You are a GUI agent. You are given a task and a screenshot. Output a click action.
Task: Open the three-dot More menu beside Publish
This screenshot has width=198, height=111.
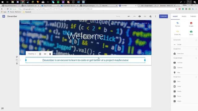pyautogui.click(x=155, y=16)
